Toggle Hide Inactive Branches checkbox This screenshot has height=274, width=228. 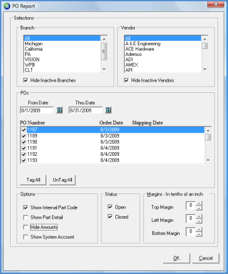[26, 80]
